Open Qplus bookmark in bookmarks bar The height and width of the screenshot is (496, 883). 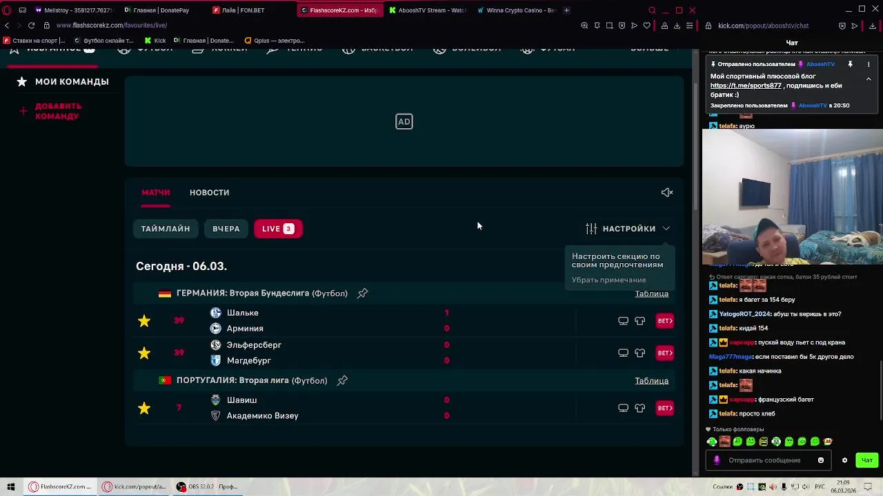tap(275, 41)
